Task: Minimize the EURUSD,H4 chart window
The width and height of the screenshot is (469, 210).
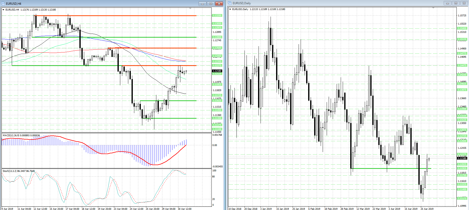Action: click(202, 4)
